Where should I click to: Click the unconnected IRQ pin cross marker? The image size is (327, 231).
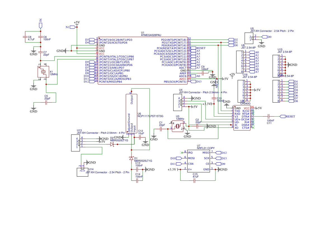click(x=182, y=153)
